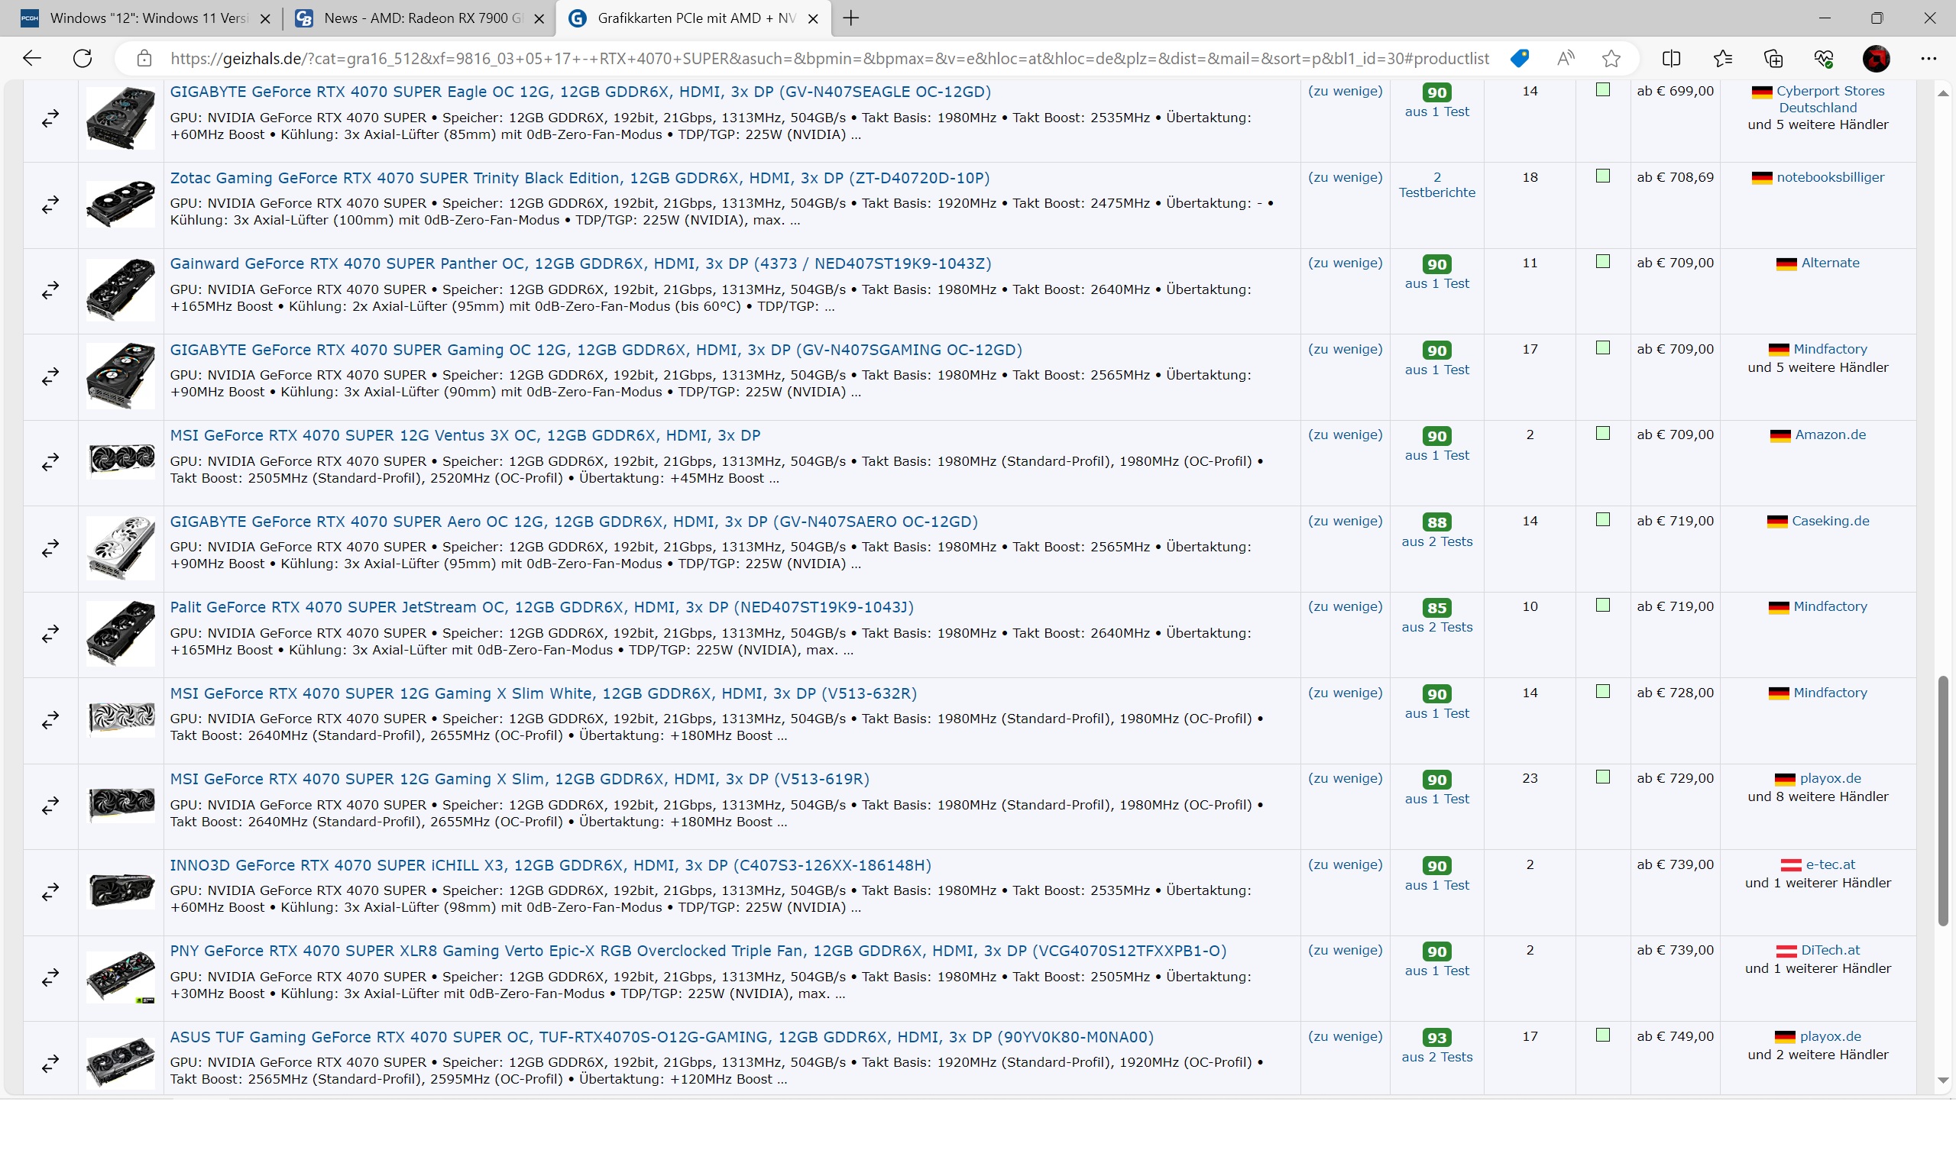1956x1176 pixels.
Task: Check box in MSI Ventus 3X OC row
Action: 1602,435
